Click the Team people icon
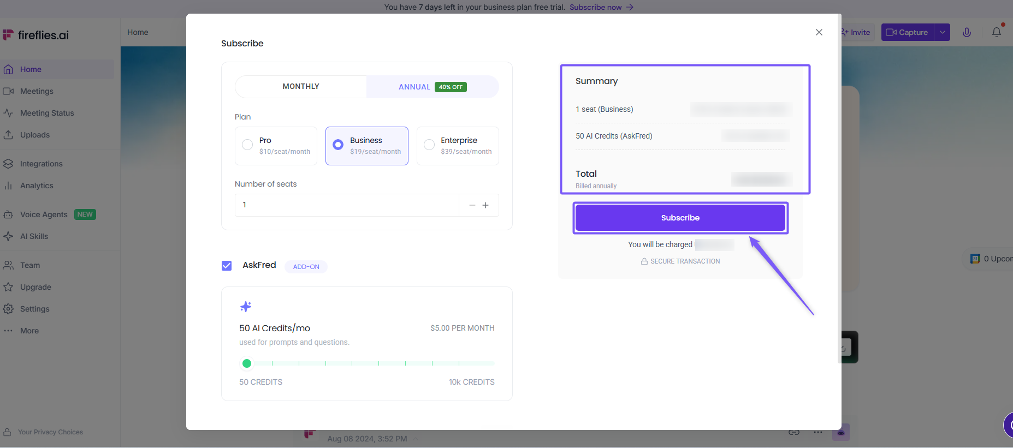This screenshot has width=1013, height=448. point(8,265)
